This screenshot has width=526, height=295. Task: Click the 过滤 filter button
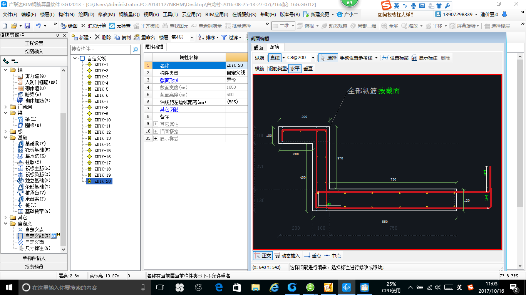click(x=231, y=37)
